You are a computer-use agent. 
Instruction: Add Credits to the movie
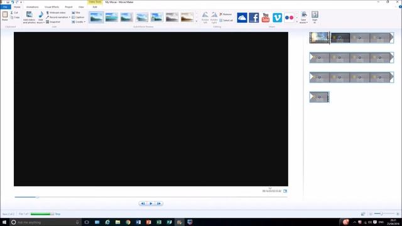coord(77,22)
